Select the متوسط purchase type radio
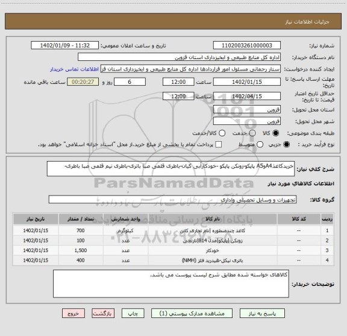 tap(260, 145)
